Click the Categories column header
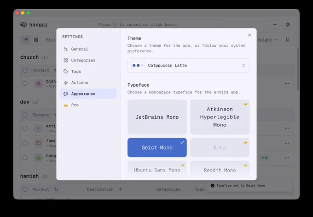 point(168,189)
